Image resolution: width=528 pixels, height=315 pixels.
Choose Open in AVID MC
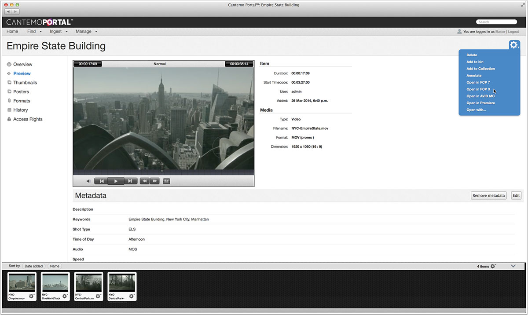pos(480,96)
